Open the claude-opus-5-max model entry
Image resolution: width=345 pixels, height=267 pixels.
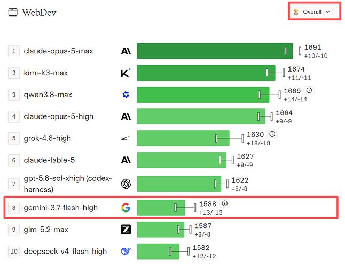click(58, 51)
